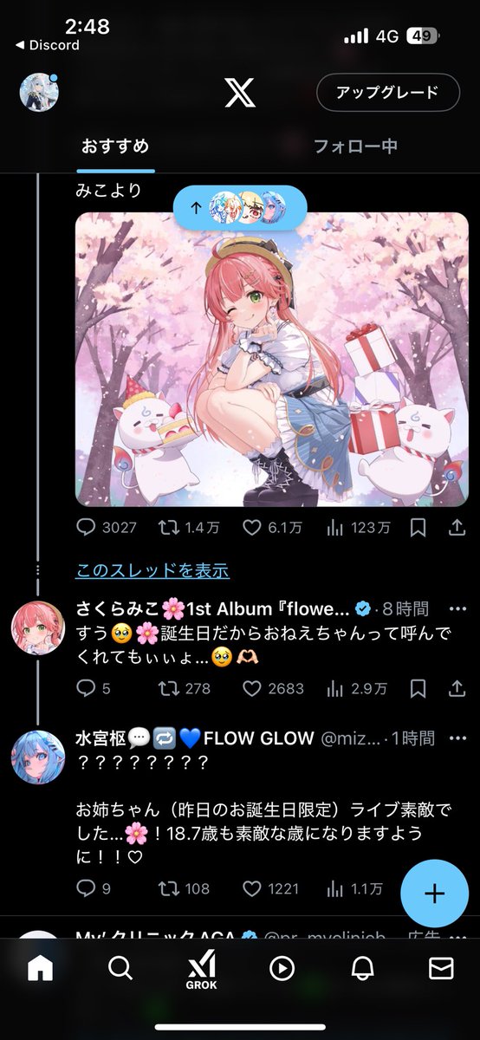Open the video play tab icon

[x=282, y=968]
